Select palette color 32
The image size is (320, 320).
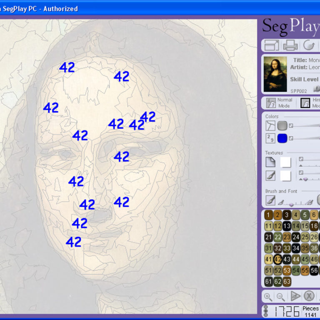[x=277, y=248]
